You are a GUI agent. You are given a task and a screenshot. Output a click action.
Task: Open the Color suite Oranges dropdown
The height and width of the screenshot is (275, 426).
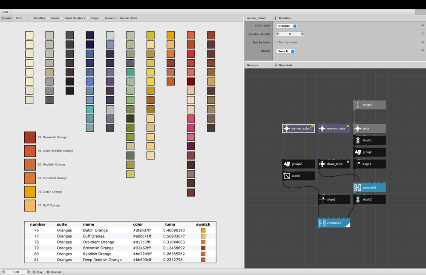point(287,26)
